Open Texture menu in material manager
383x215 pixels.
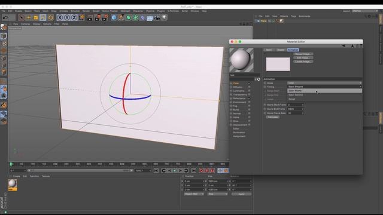(x=45, y=176)
